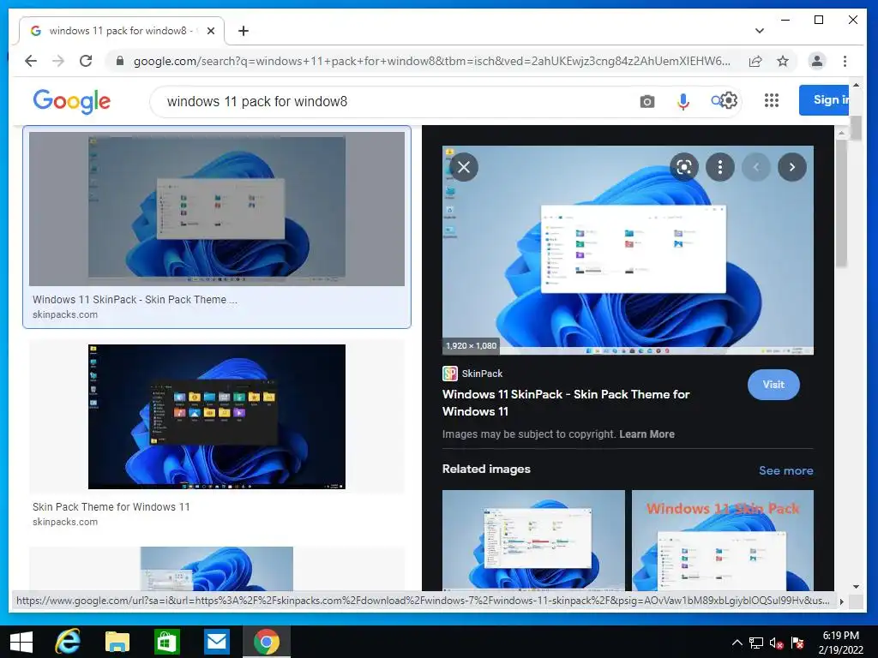This screenshot has width=878, height=658.
Task: Open Mail app from taskbar
Action: click(216, 642)
